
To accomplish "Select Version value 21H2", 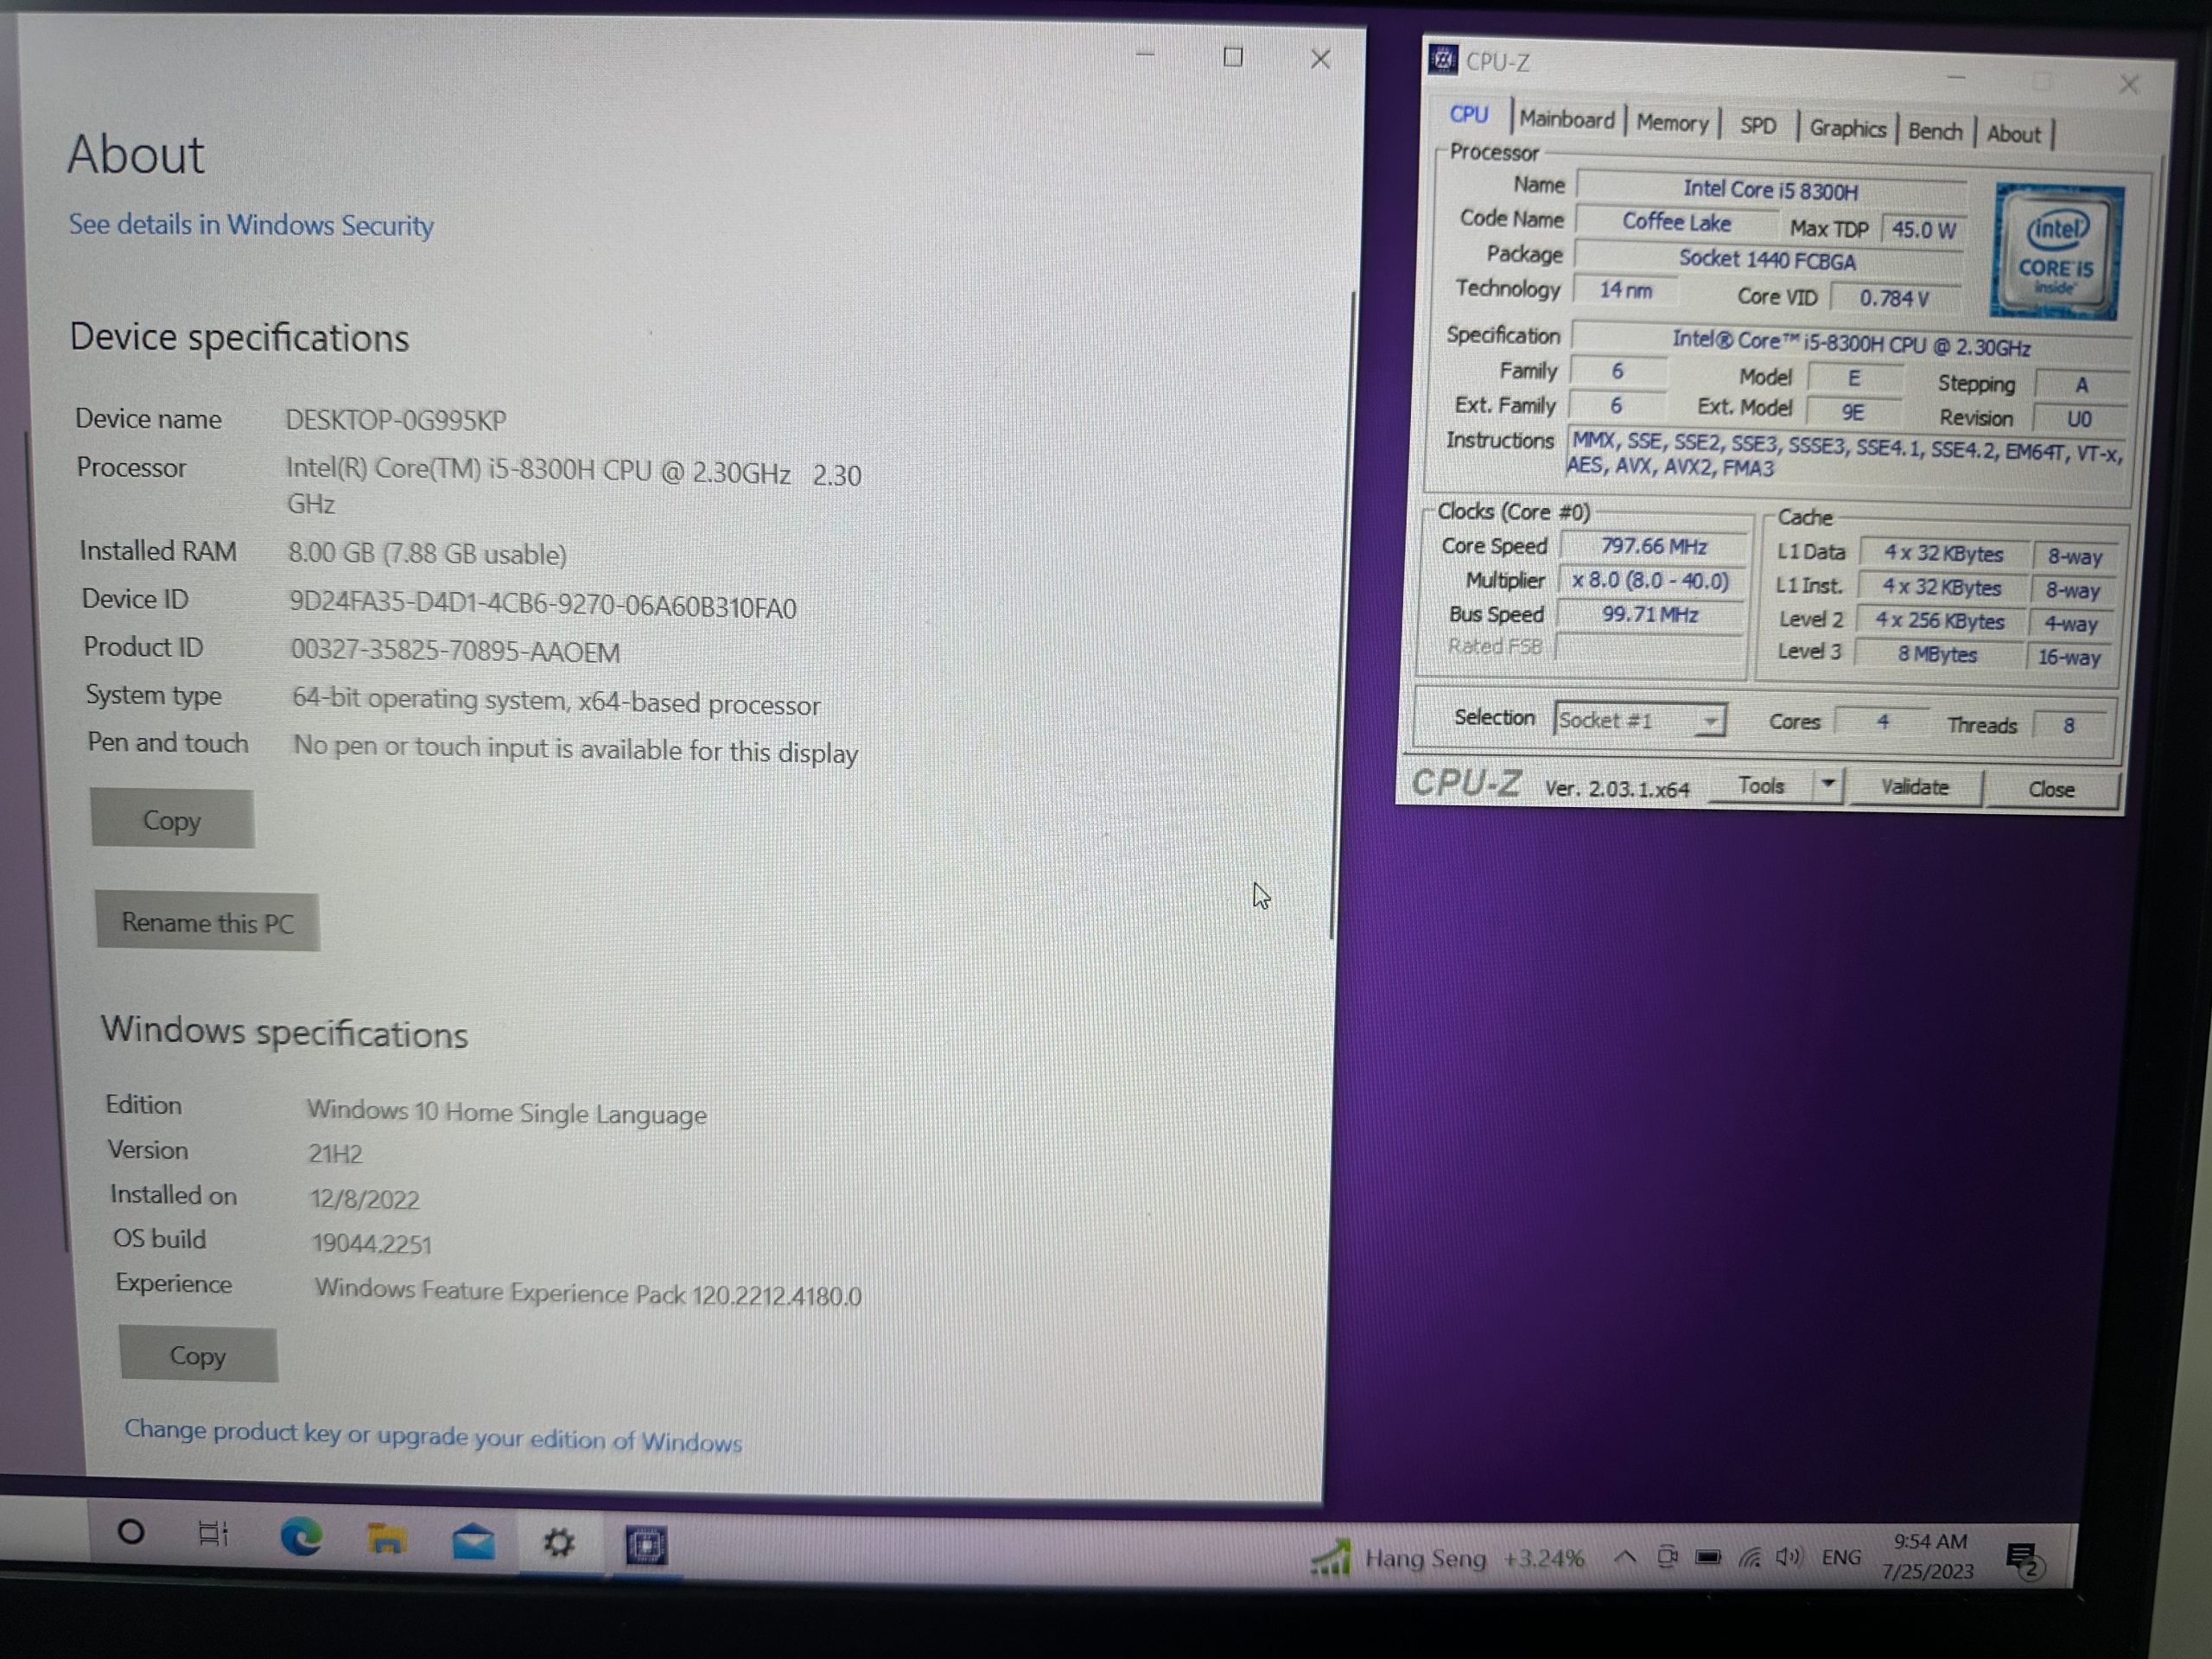I will (x=335, y=1153).
